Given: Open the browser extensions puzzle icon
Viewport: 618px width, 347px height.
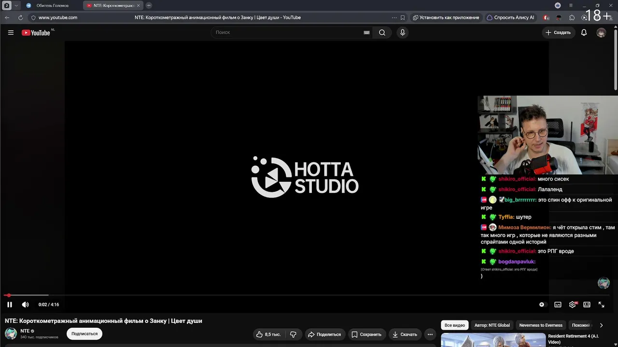Looking at the screenshot, I should 572,17.
